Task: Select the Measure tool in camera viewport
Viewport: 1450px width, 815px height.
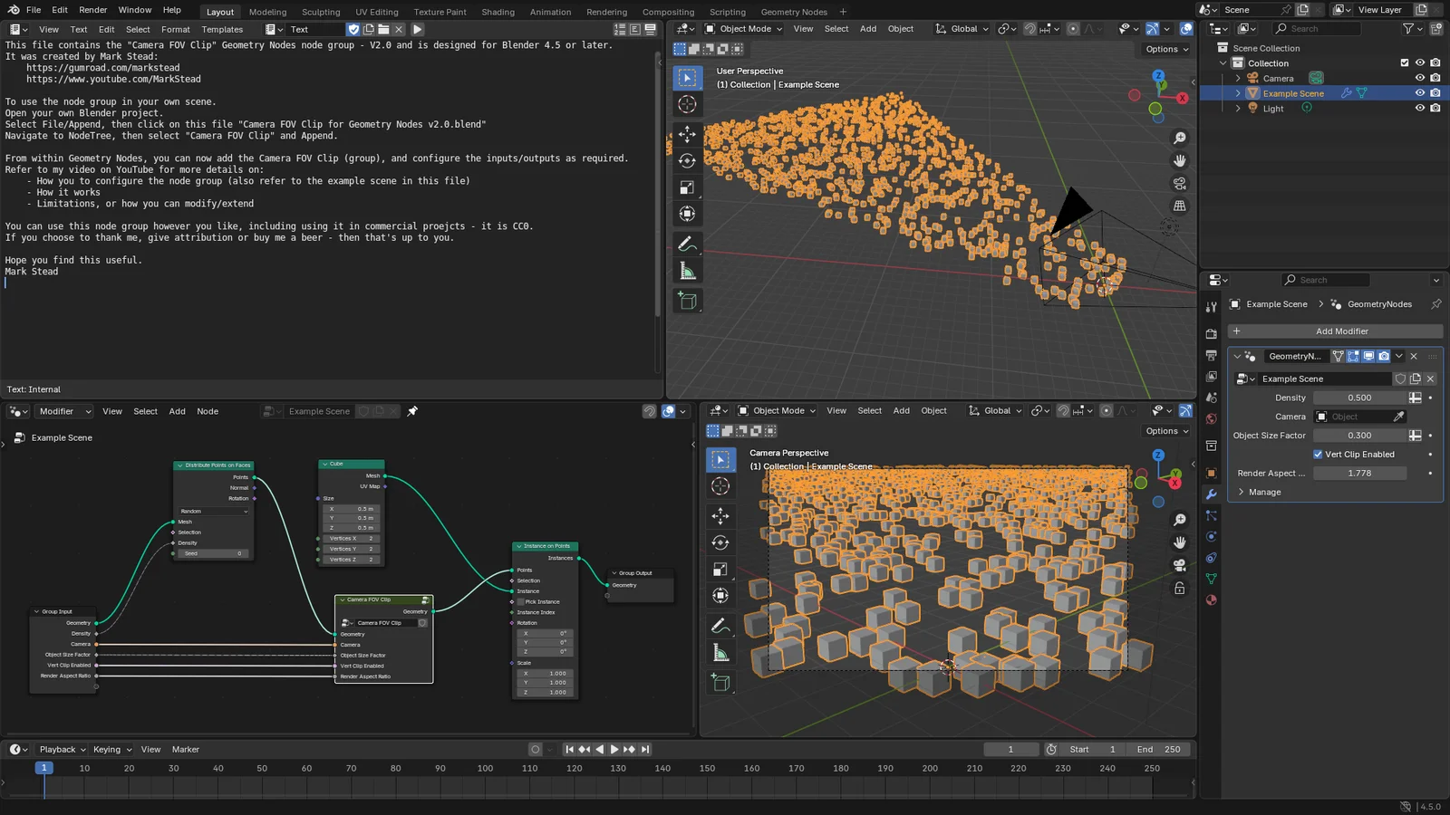Action: pyautogui.click(x=720, y=653)
